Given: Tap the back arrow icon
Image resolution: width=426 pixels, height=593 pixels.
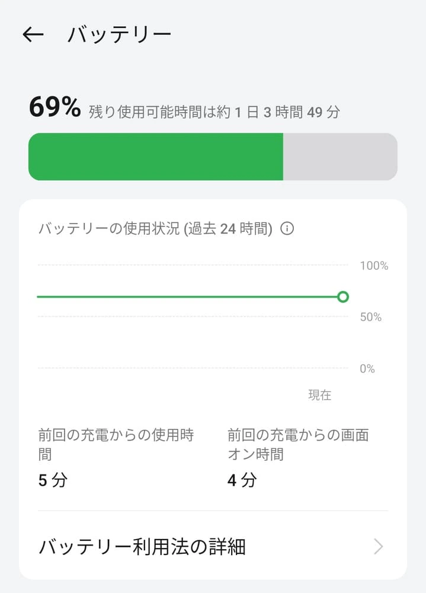Looking at the screenshot, I should [33, 34].
